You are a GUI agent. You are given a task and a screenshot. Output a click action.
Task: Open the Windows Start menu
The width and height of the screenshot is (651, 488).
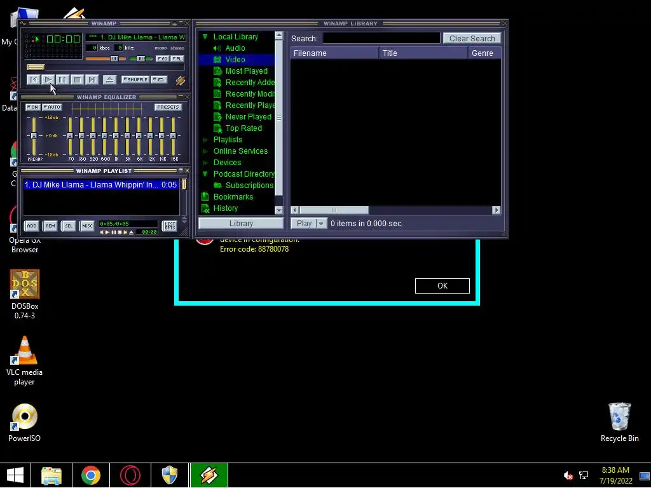(x=15, y=475)
